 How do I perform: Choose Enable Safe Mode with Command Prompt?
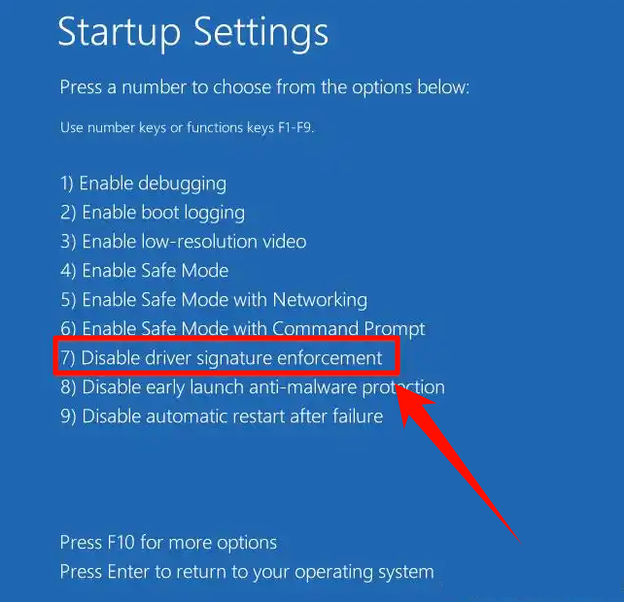point(243,329)
